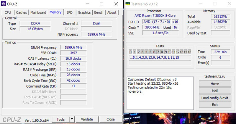The image size is (236, 124).
Task: Click the Tools button in CPU-Z
Action: click(61, 120)
